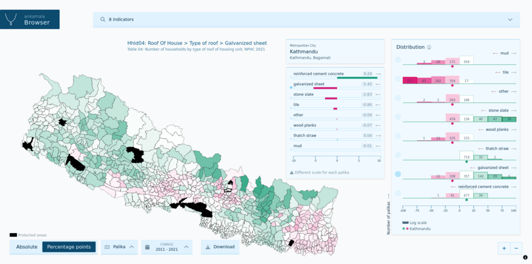Zoom in on the map with plus
Screen dimensions: 532x264
[504, 248]
